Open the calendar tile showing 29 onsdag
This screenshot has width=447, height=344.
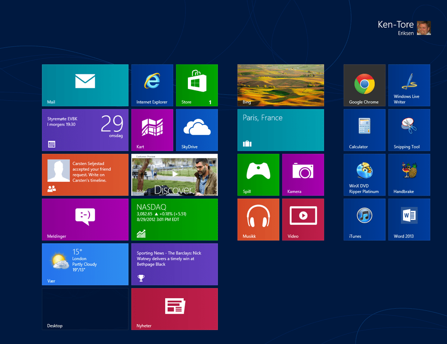[85, 130]
